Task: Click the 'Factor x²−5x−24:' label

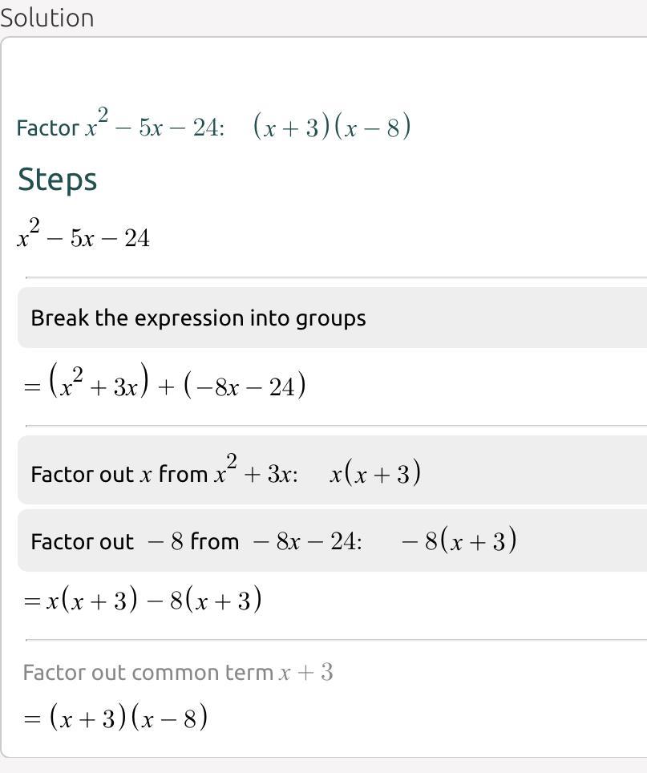Action: [120, 127]
